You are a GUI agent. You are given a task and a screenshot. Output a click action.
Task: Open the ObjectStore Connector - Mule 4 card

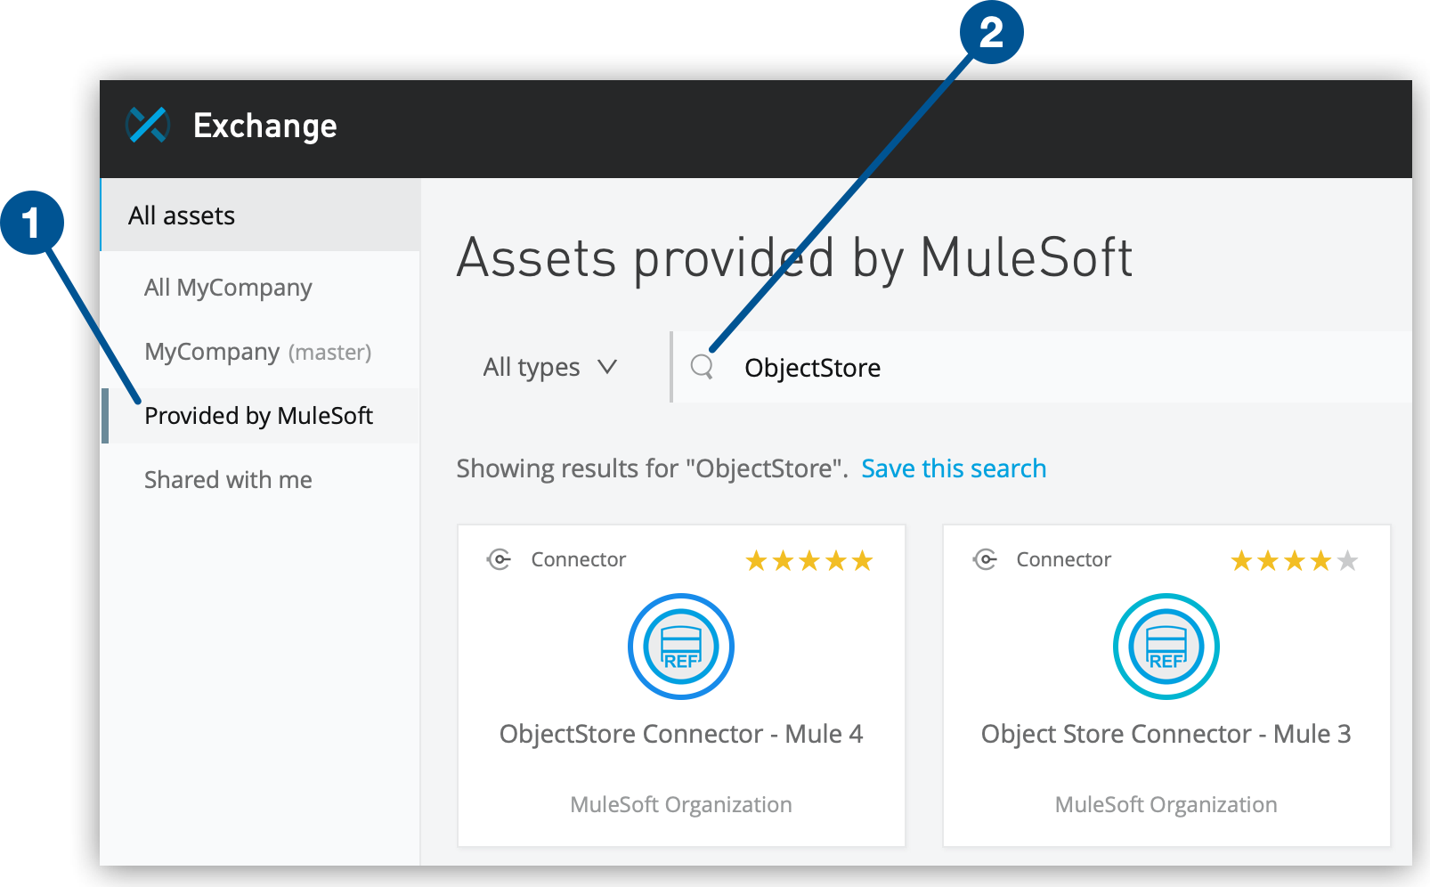[x=680, y=734]
